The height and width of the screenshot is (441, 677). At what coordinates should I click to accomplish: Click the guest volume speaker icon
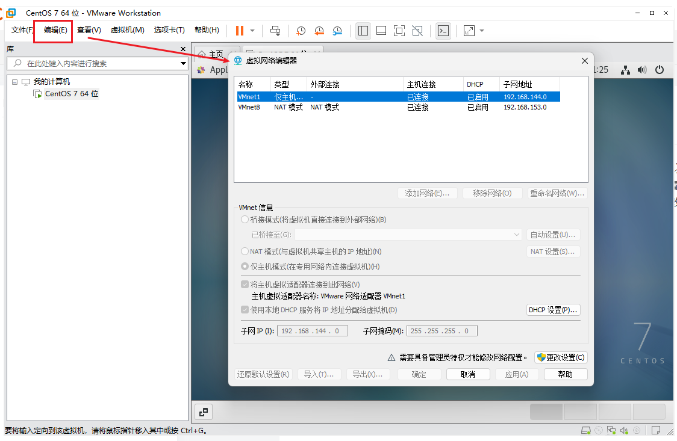click(x=642, y=70)
